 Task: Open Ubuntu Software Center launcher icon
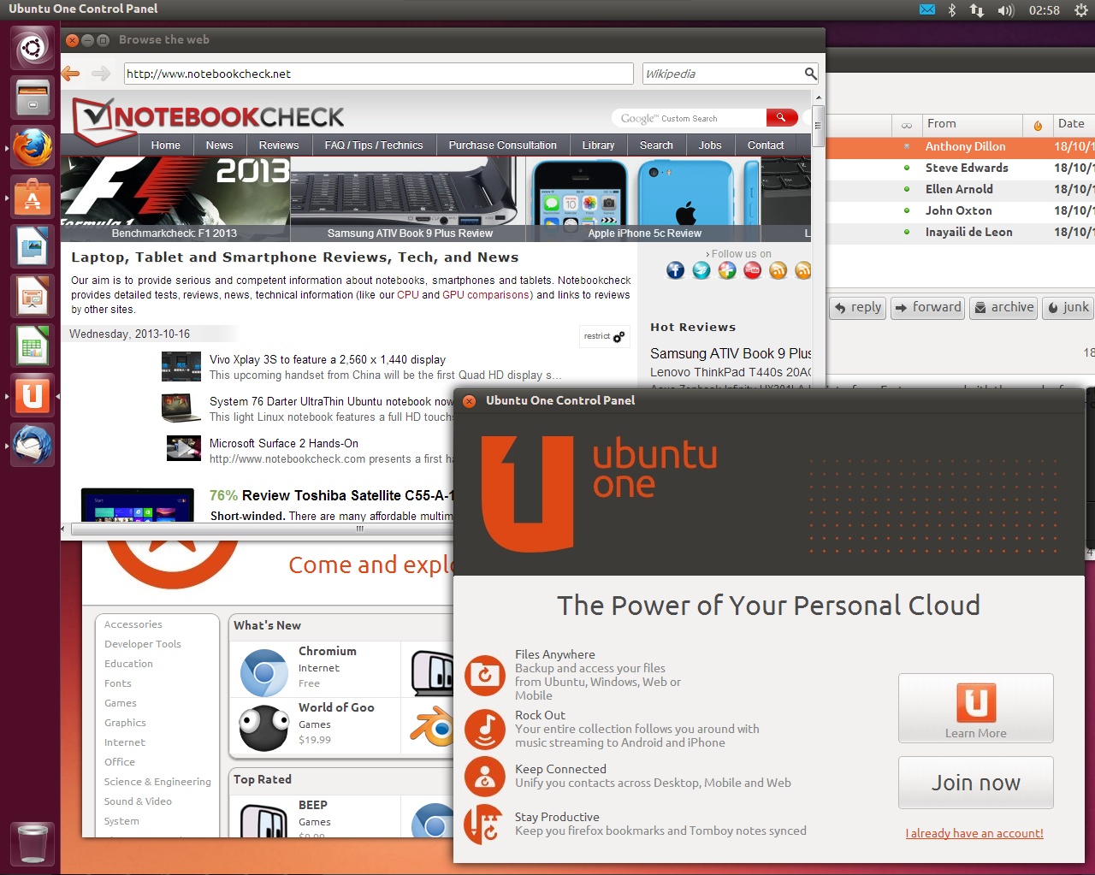(x=33, y=197)
